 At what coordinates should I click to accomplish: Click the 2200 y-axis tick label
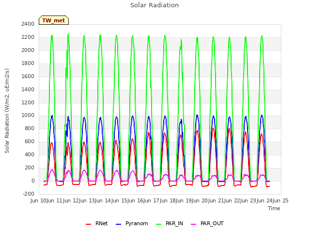pos(28,37)
